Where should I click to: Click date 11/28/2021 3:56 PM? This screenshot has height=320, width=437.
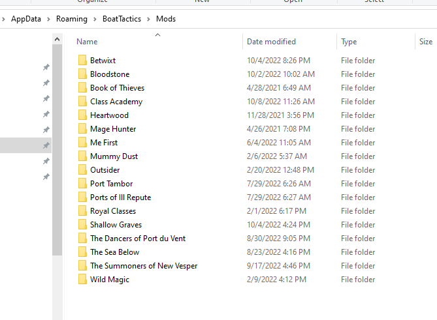pos(280,115)
